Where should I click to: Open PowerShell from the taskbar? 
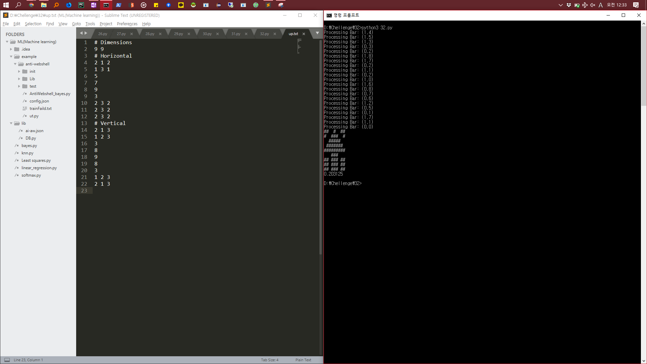pyautogui.click(x=119, y=5)
